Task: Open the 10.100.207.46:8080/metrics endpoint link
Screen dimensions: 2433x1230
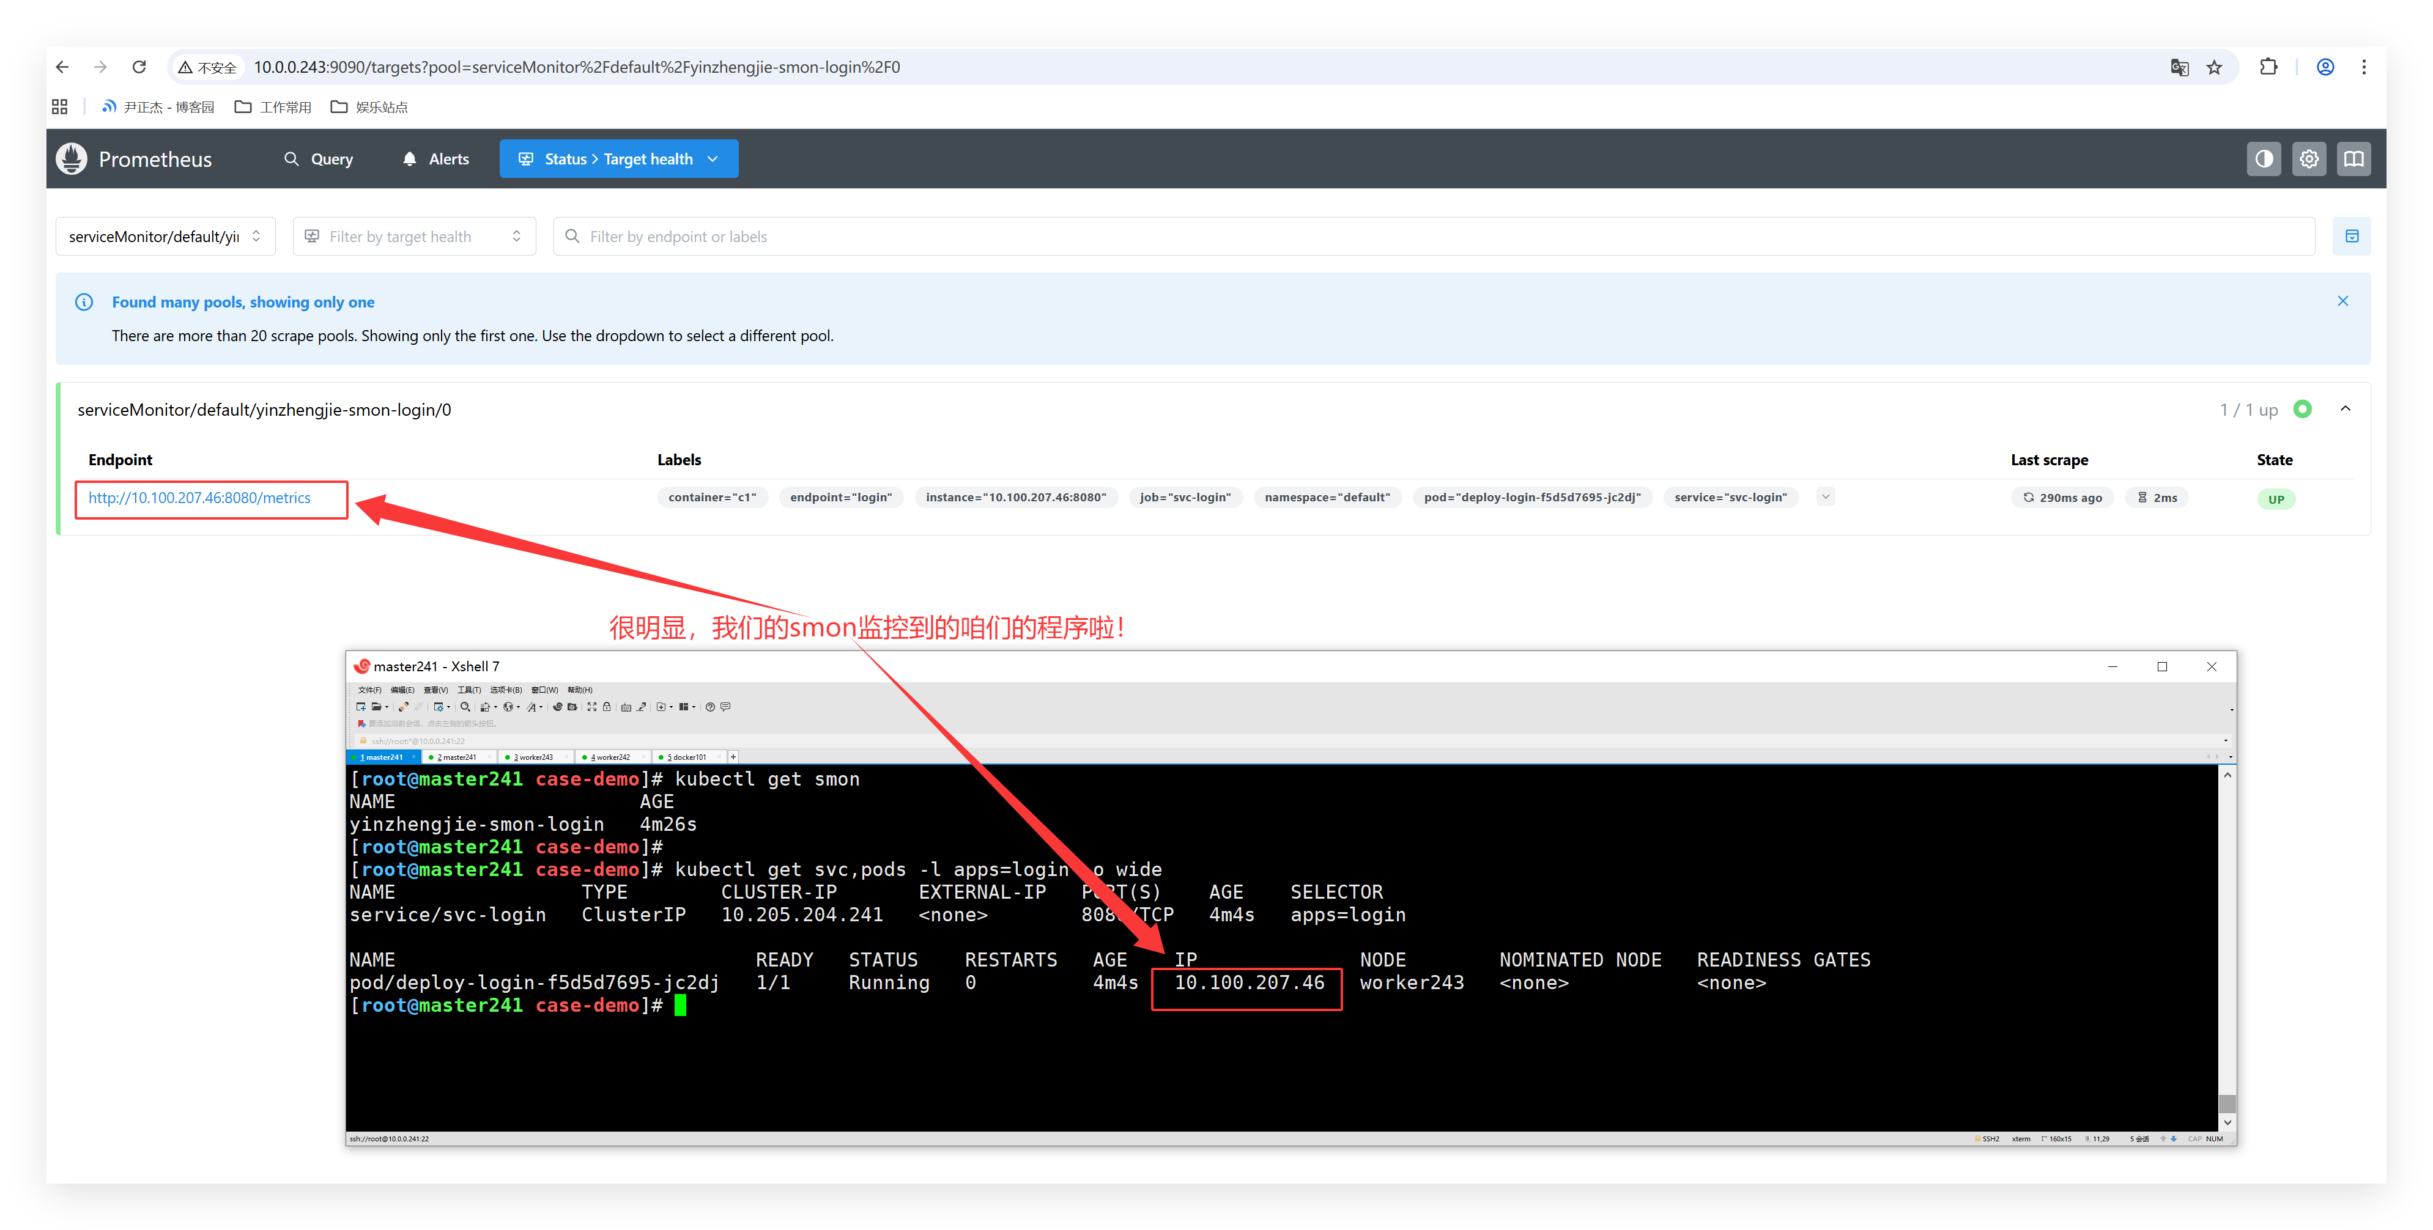Action: (x=199, y=498)
